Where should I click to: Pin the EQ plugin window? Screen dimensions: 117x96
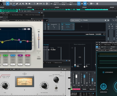[x=39, y=13]
